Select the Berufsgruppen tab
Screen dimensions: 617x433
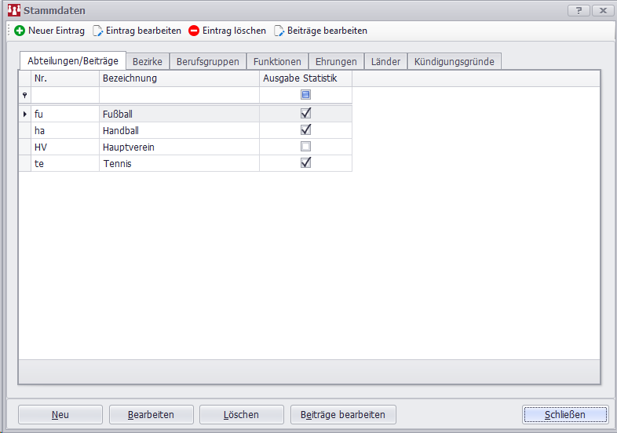(207, 61)
